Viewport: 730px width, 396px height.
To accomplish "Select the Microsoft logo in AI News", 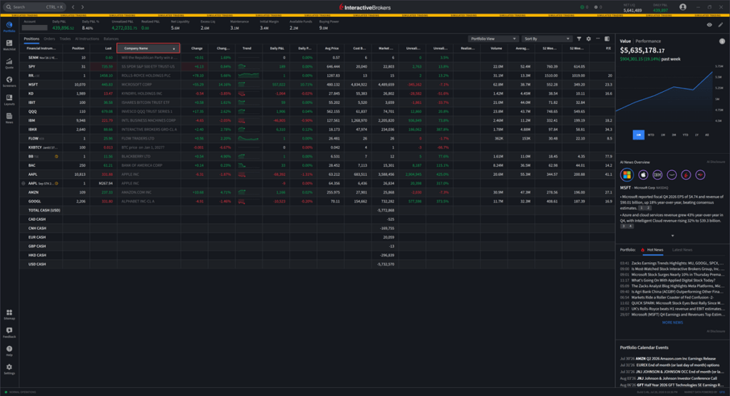I will click(x=627, y=175).
